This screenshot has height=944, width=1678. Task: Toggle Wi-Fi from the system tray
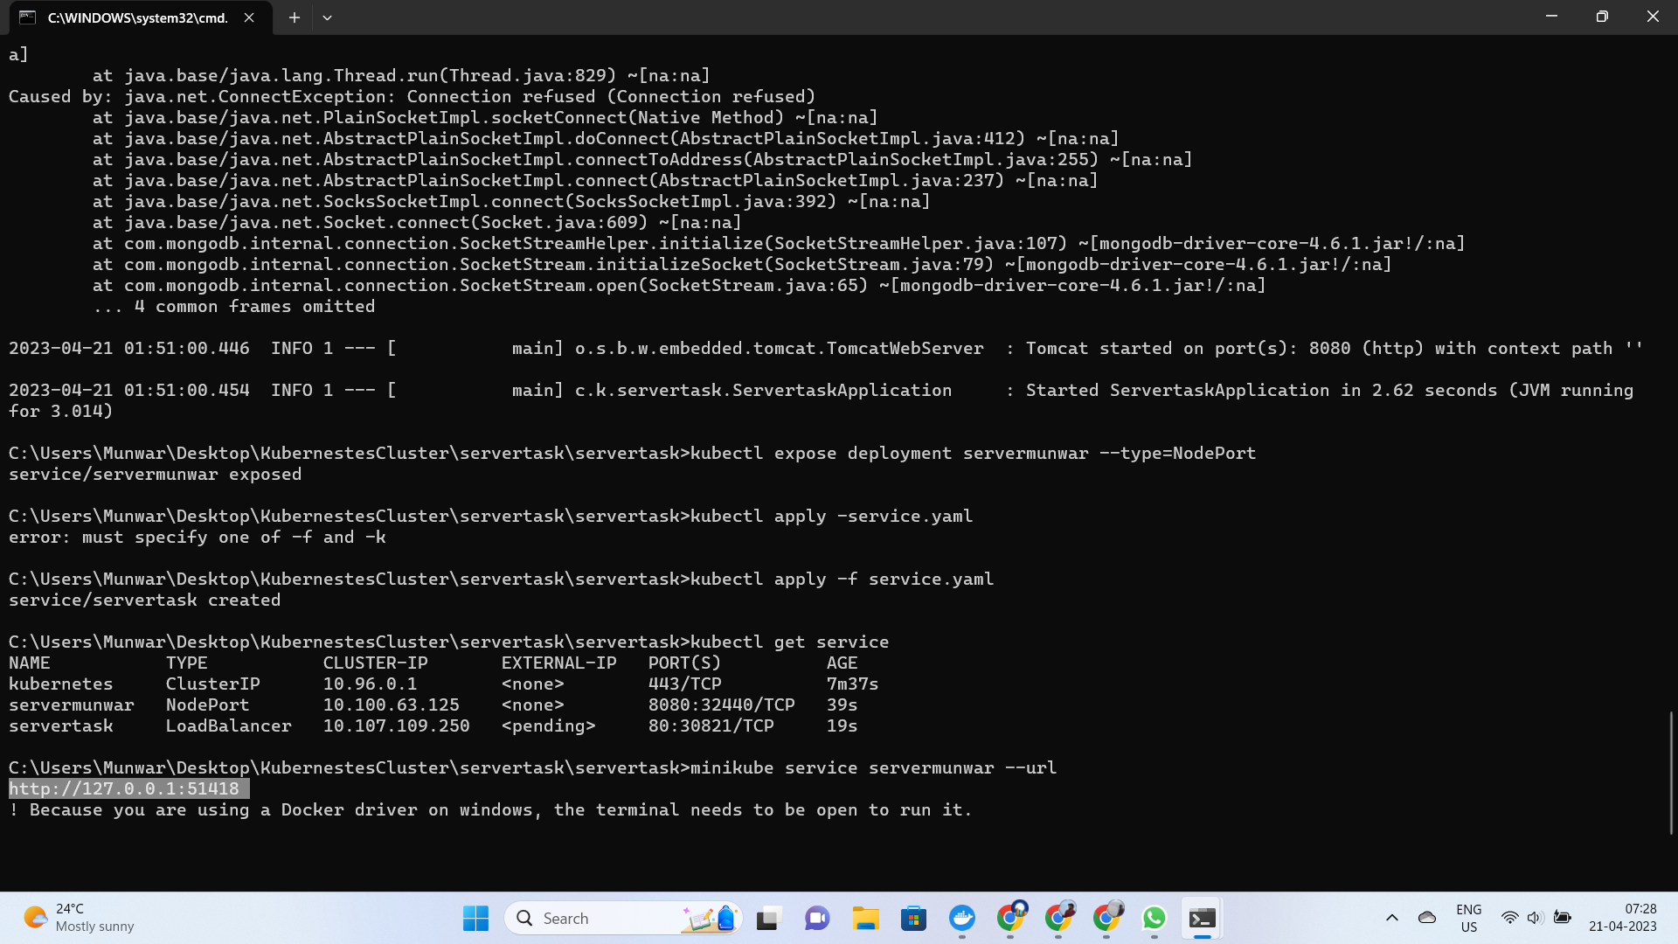1509,917
